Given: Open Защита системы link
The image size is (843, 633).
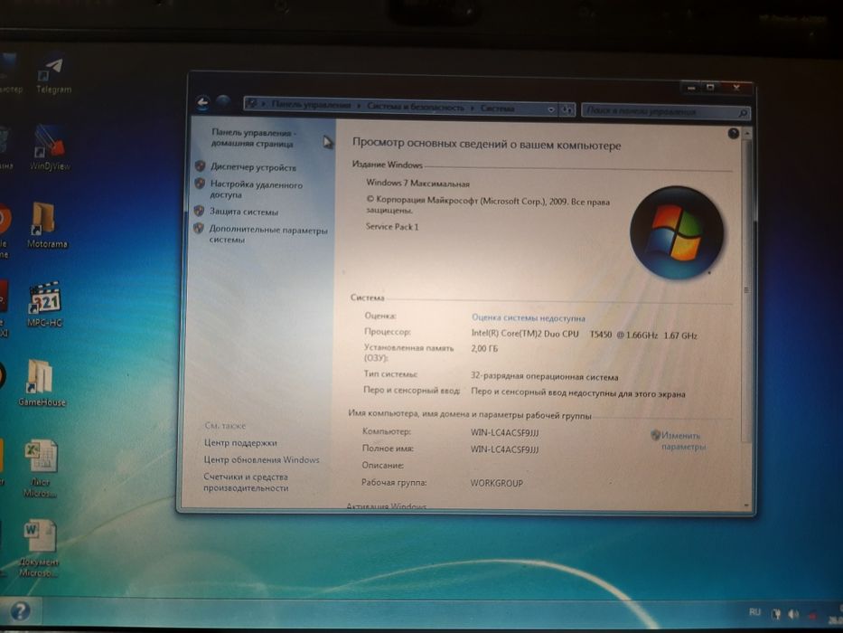Looking at the screenshot, I should (x=244, y=212).
